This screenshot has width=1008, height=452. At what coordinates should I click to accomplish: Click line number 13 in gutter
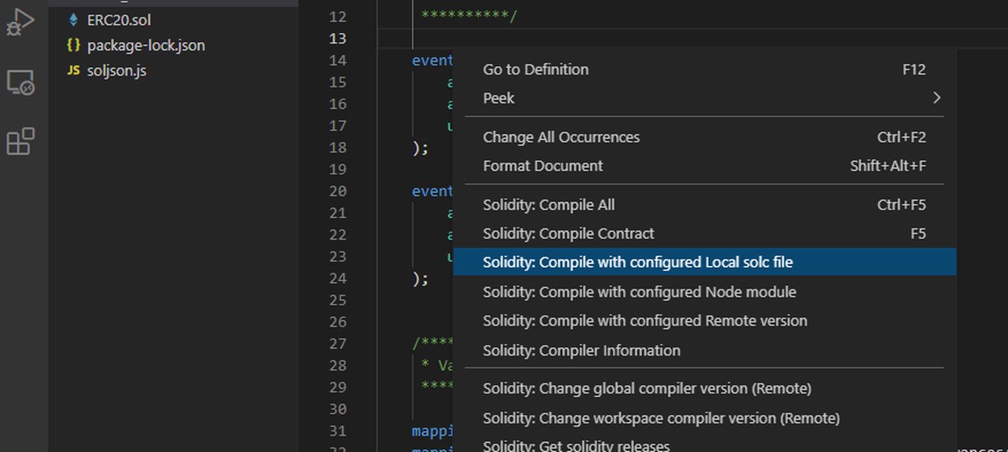(338, 38)
